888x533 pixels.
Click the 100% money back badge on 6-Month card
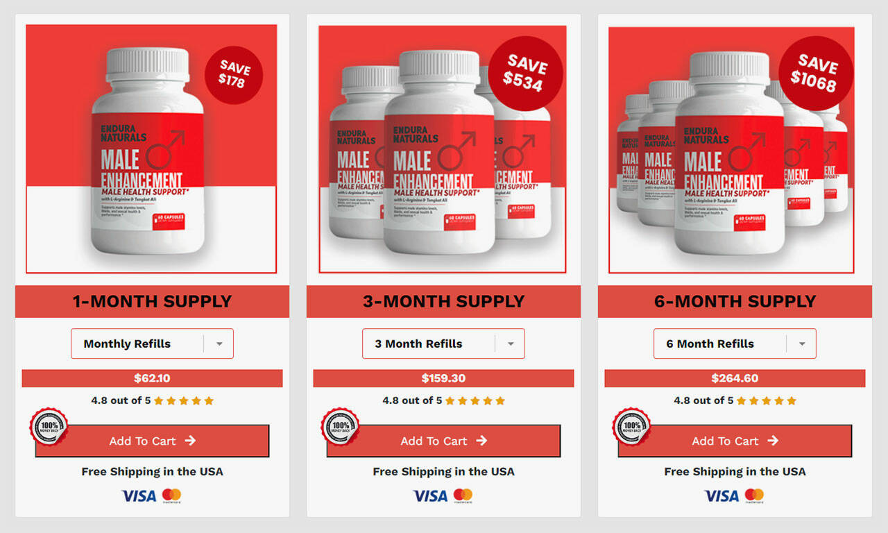632,427
